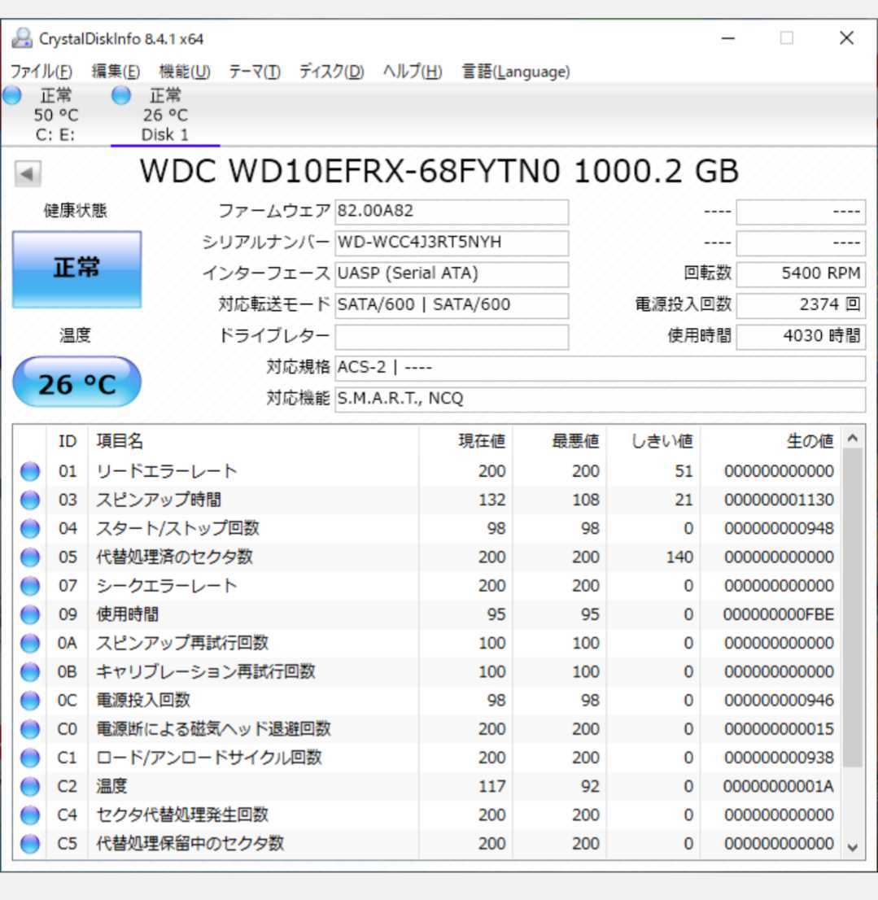Select the リードエラーレート attribute name
The width and height of the screenshot is (878, 900).
click(167, 471)
